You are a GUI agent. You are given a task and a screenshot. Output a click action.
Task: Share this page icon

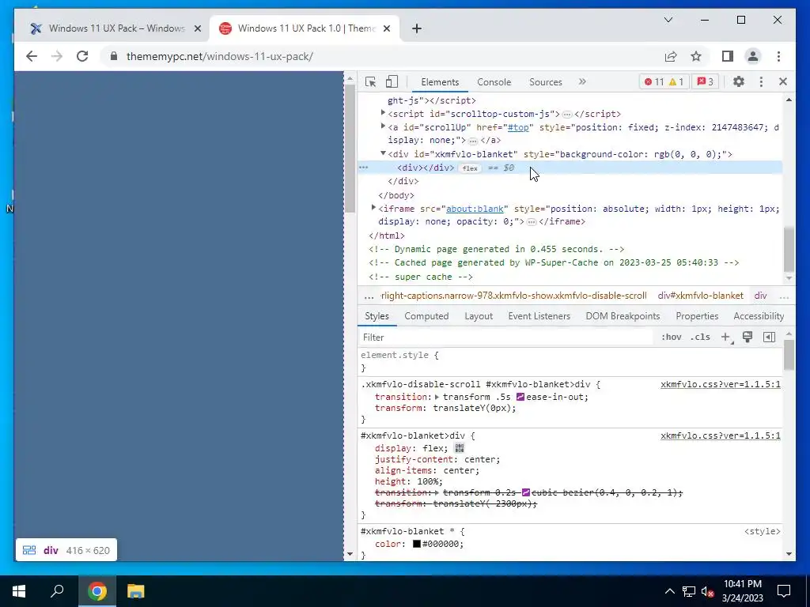coord(671,56)
